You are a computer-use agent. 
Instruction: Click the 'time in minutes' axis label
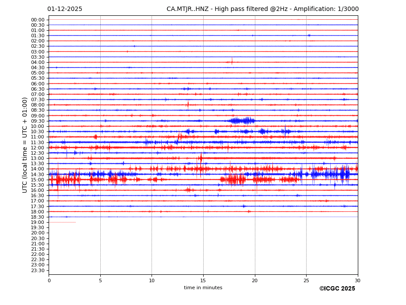coord(203,288)
